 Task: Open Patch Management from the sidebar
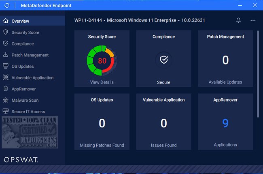pyautogui.click(x=32, y=55)
